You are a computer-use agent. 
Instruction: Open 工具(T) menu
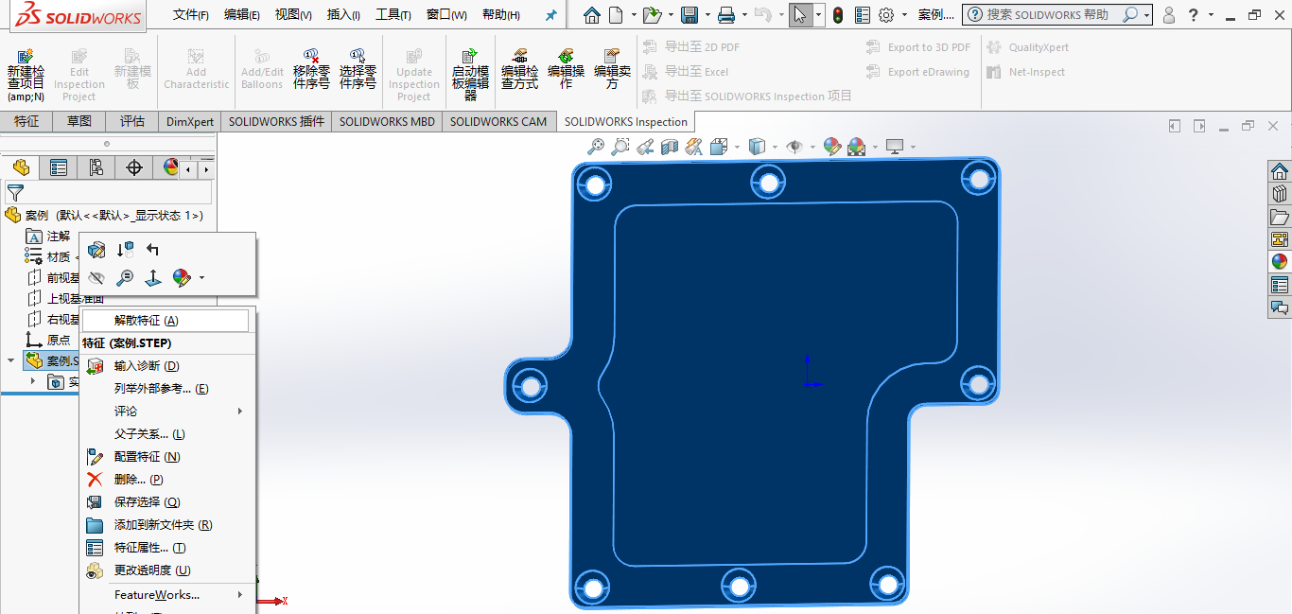(x=393, y=15)
